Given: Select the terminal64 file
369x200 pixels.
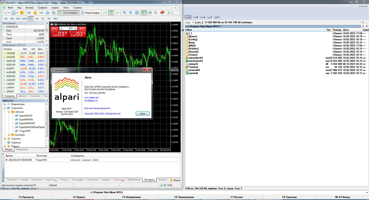Looking at the screenshot, I should coord(193,70).
